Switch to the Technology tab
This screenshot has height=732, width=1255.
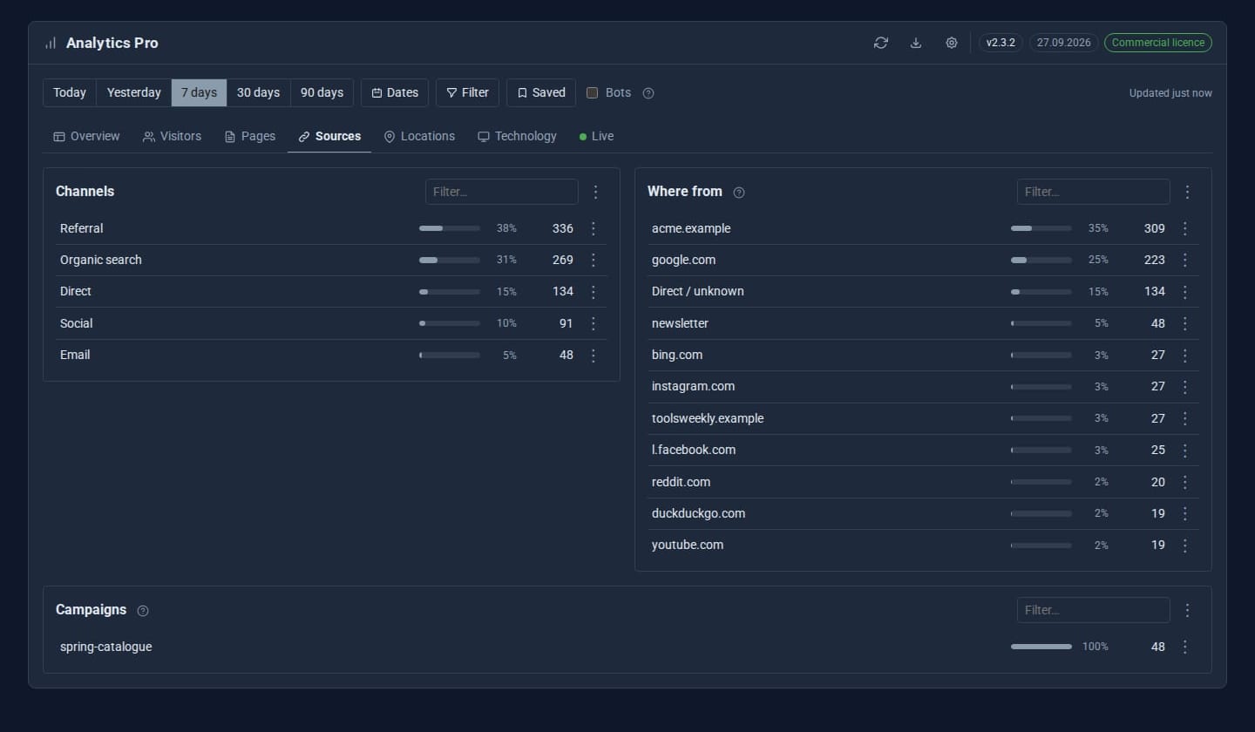[517, 136]
